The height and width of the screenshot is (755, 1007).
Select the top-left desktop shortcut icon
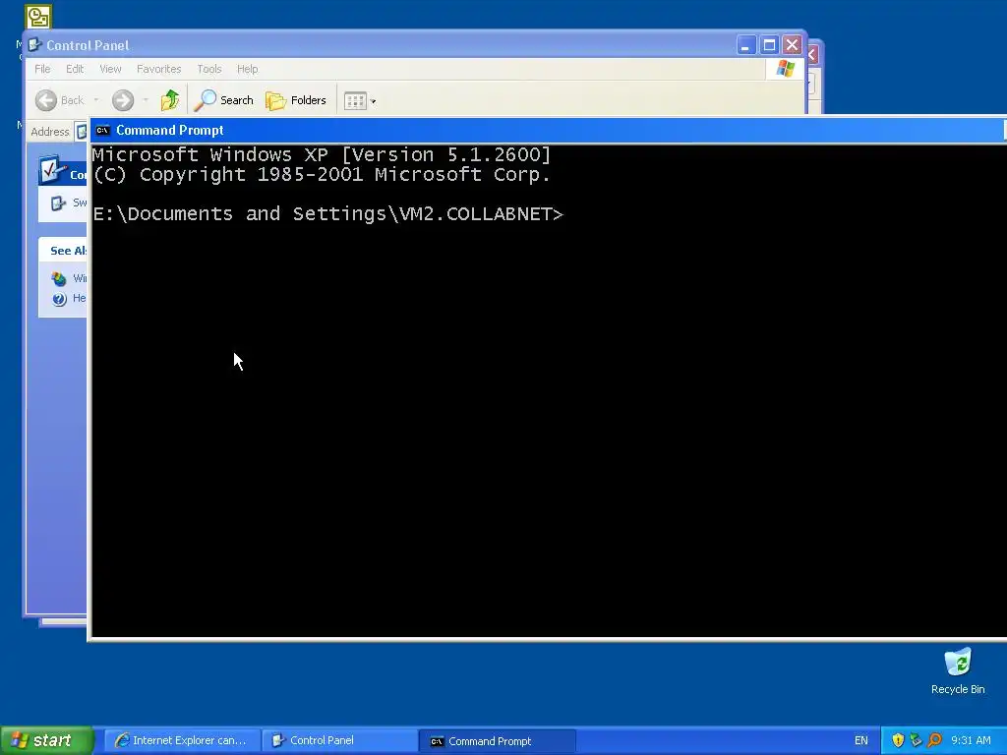tap(38, 17)
